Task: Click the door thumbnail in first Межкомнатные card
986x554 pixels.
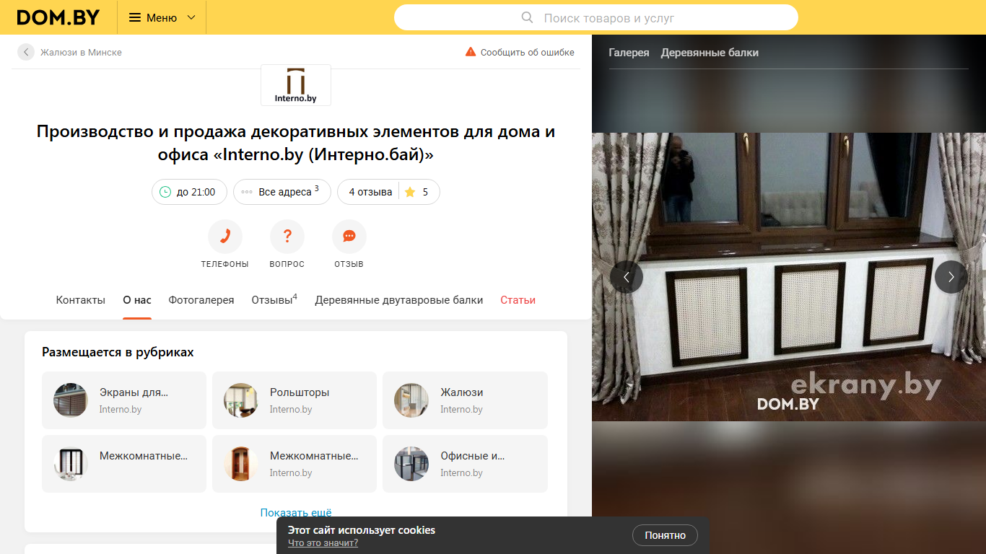Action: point(71,464)
